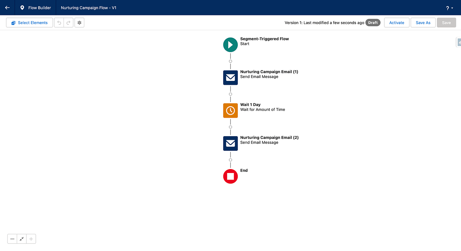Open flow settings via the gear icon
This screenshot has height=251, width=461.
click(x=79, y=23)
